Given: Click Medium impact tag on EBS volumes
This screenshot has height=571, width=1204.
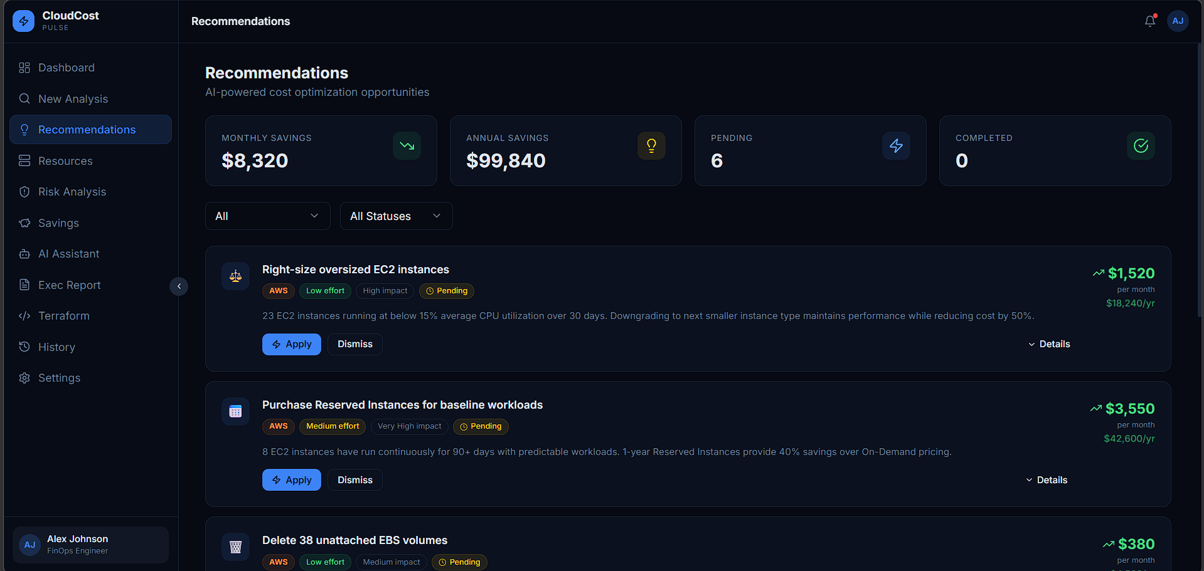Looking at the screenshot, I should 392,562.
